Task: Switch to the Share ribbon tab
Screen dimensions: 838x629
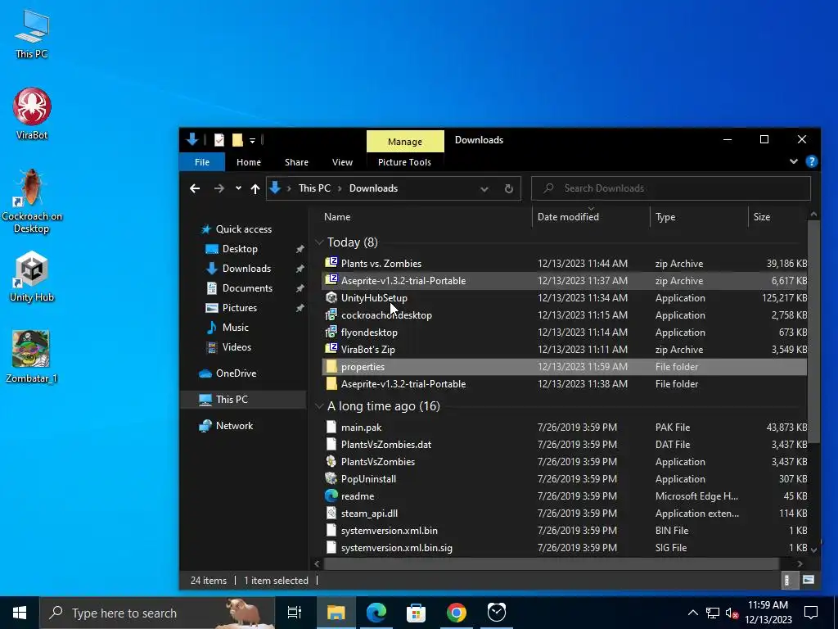Action: tap(296, 162)
